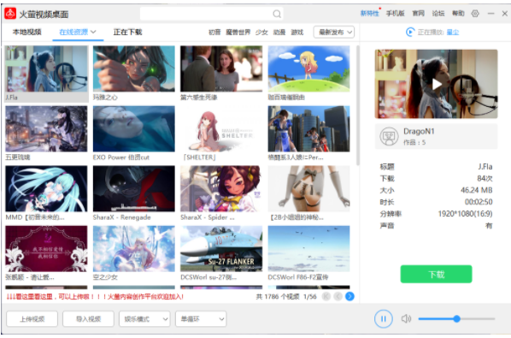Viewport: 511px width, 338px height.
Task: Expand the online resources tab arrow
Action: click(x=93, y=32)
